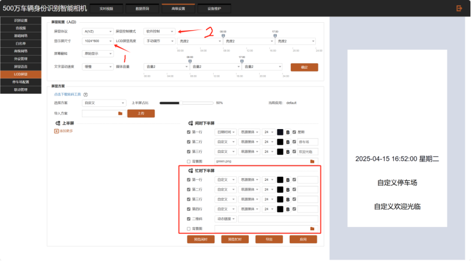Image resolution: width=471 pixels, height=261 pixels.
Task: Click the 17:00 marker on LCD brightness timeline
Action: 275,36
